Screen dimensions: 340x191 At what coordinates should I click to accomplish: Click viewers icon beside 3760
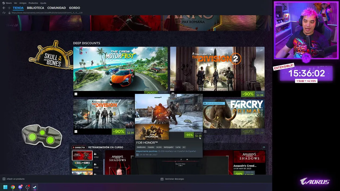(x=95, y=164)
